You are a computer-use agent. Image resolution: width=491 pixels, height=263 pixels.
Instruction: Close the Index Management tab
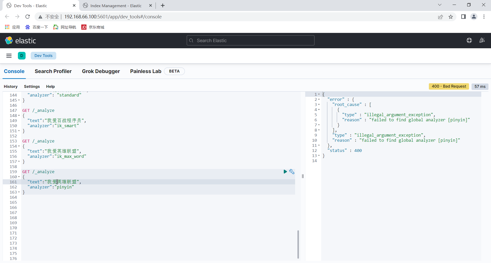pos(151,5)
